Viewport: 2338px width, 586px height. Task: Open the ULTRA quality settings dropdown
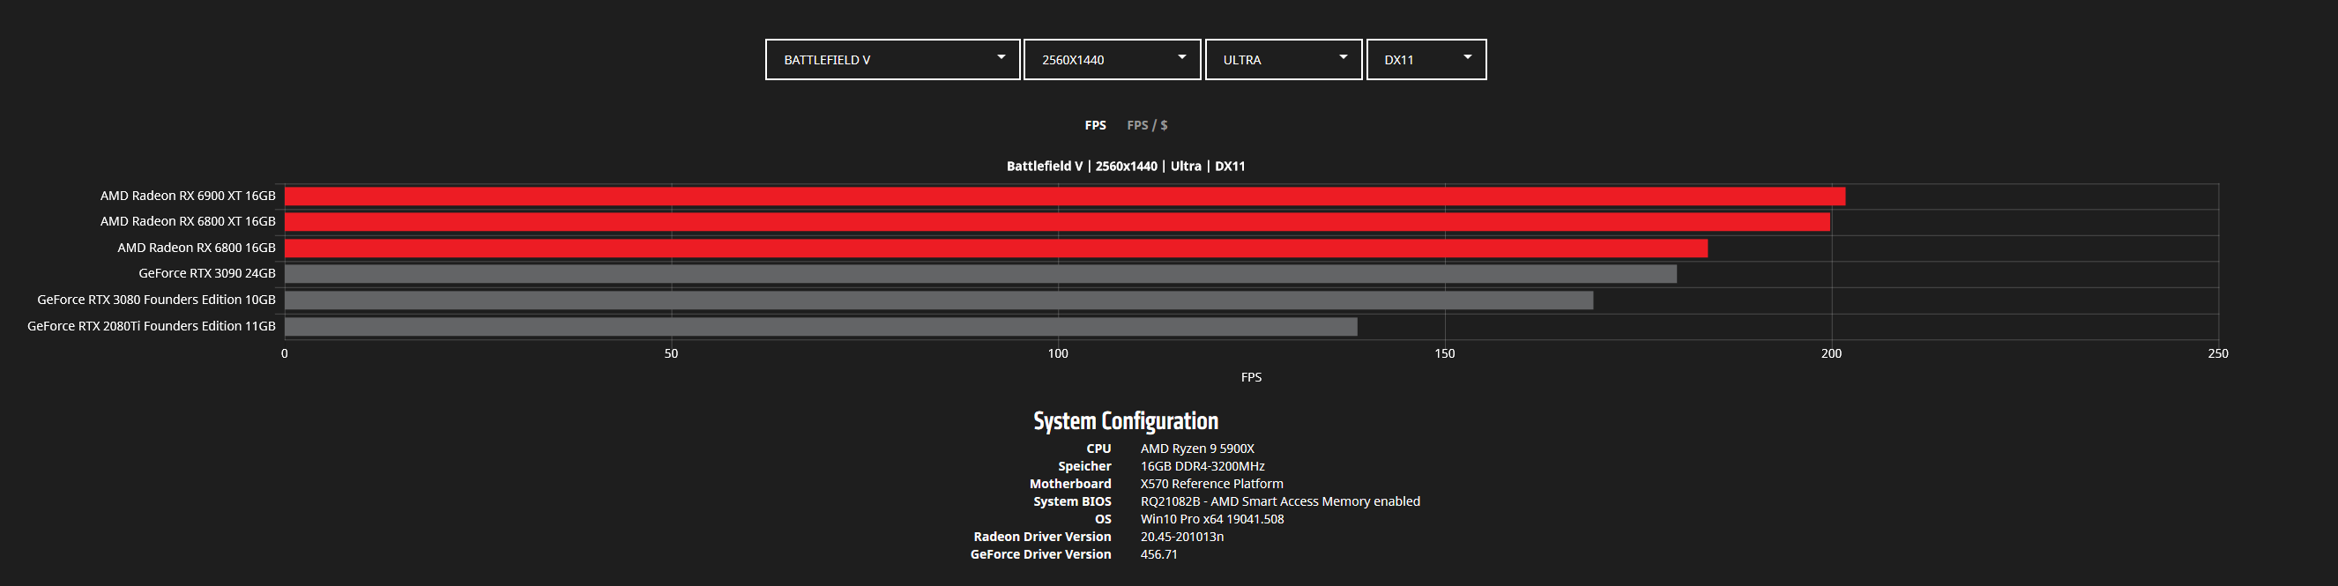coord(1284,59)
